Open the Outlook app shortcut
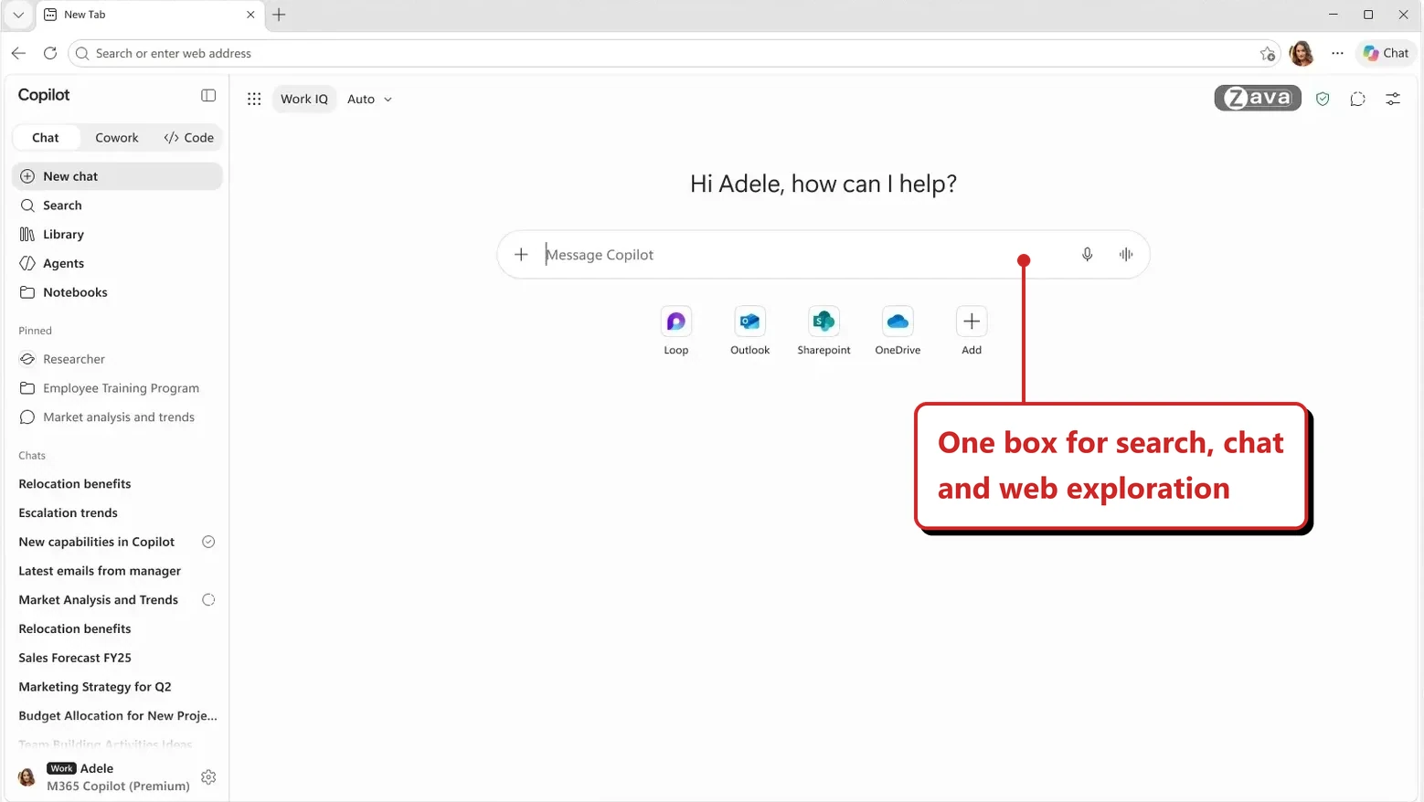The height and width of the screenshot is (802, 1424). (x=749, y=331)
